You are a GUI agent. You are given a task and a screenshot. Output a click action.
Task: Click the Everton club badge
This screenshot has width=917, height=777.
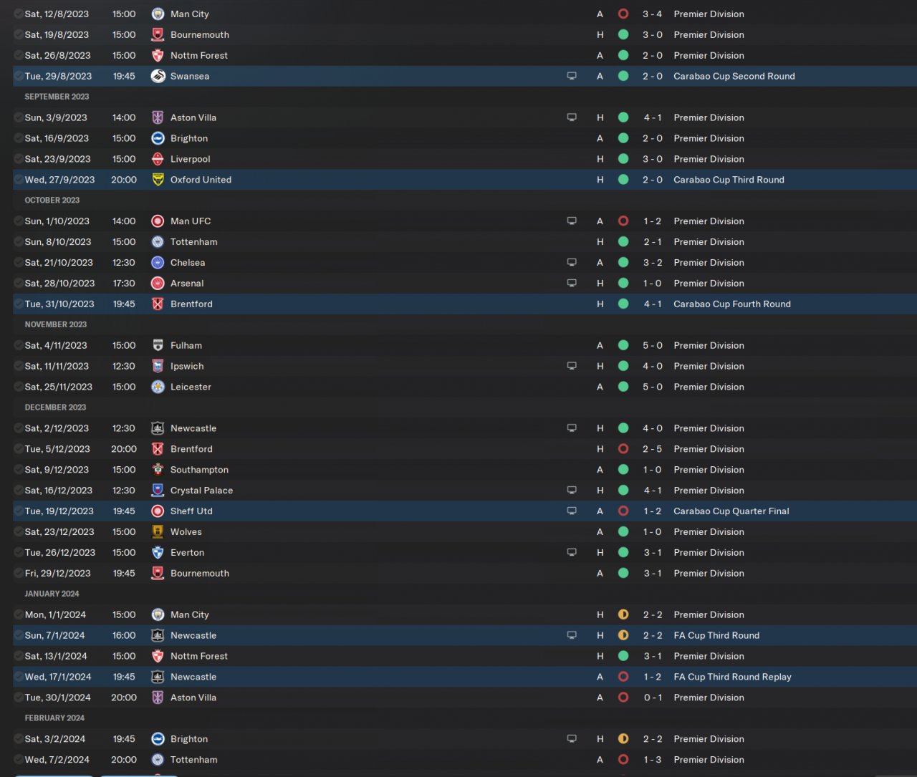click(158, 553)
